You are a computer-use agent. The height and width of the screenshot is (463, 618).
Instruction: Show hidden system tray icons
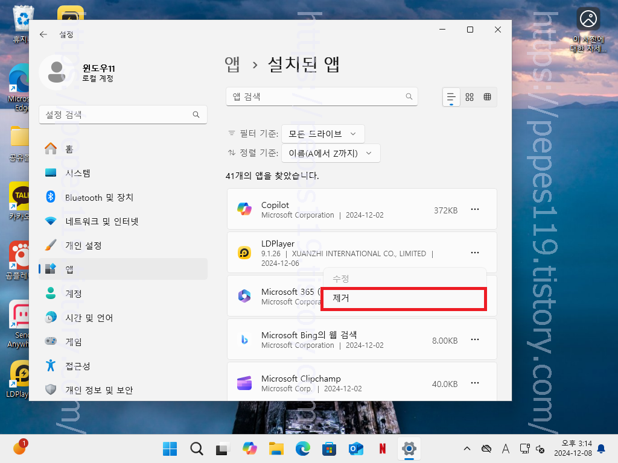(467, 449)
